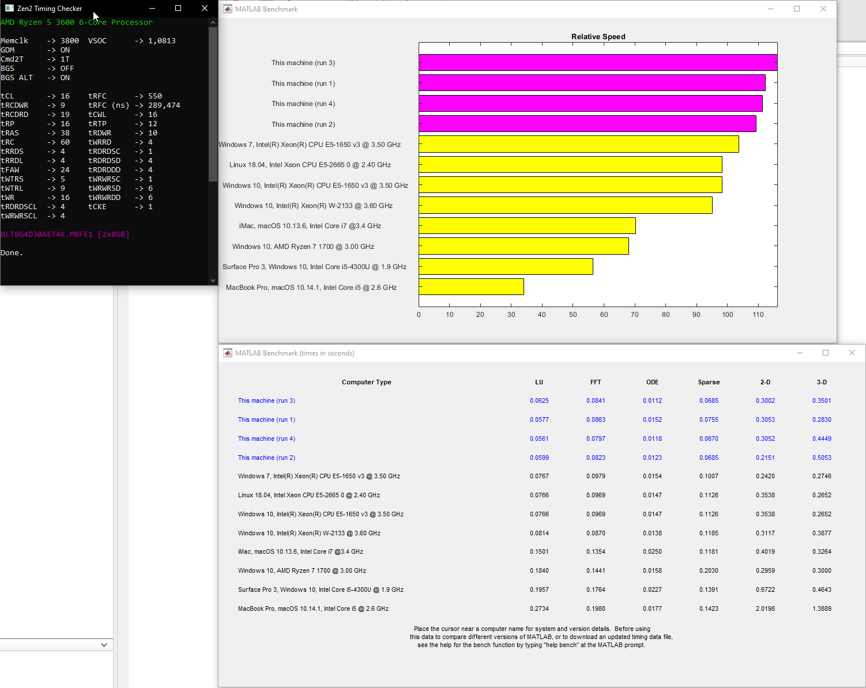Click the Sparse column header

[709, 382]
